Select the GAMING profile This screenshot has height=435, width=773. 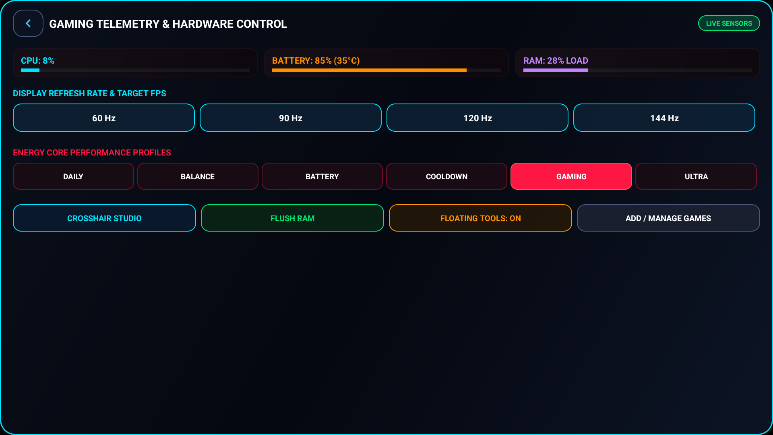pos(571,176)
